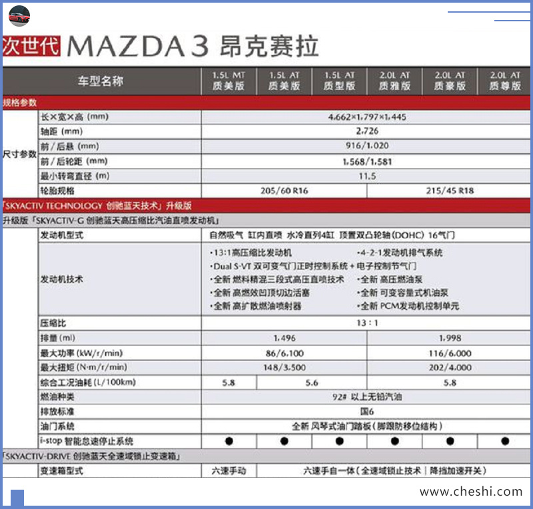Image resolution: width=533 pixels, height=509 pixels.
Task: Select the '车型名称' header cell
Action: 101,81
